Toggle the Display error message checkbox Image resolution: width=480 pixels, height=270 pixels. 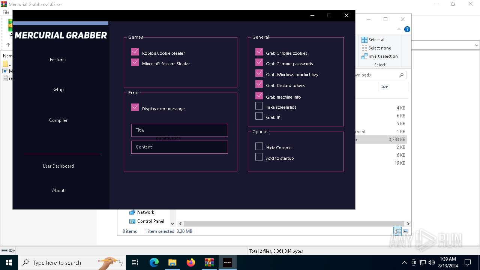click(135, 107)
